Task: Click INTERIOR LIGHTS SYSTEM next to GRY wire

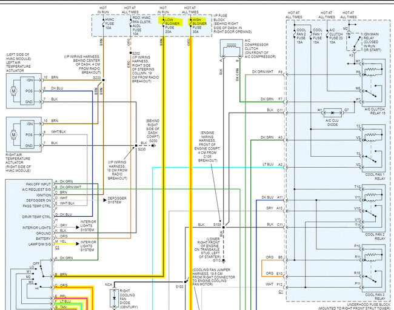Action: click(x=88, y=226)
